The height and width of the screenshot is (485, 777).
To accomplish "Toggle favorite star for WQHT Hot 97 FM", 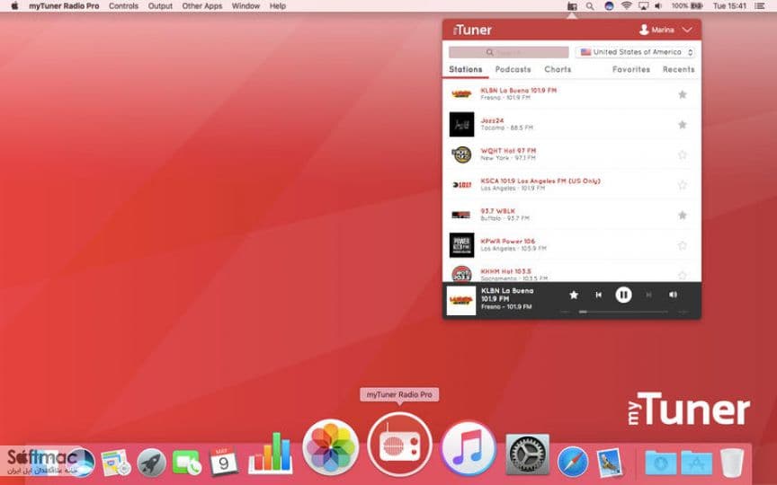I will [683, 154].
